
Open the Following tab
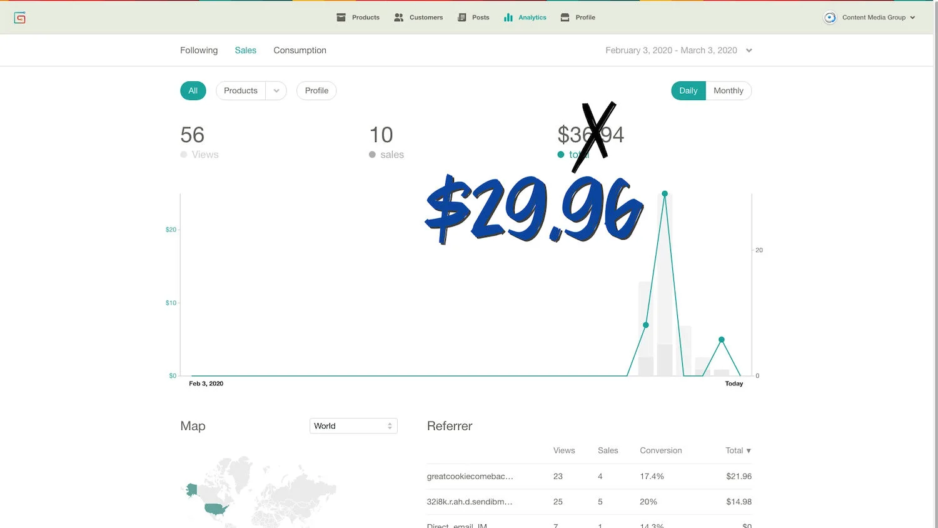[198, 50]
